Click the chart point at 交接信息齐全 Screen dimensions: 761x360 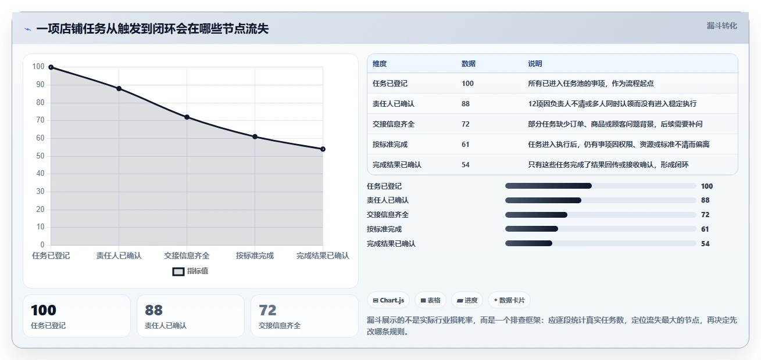(x=187, y=117)
